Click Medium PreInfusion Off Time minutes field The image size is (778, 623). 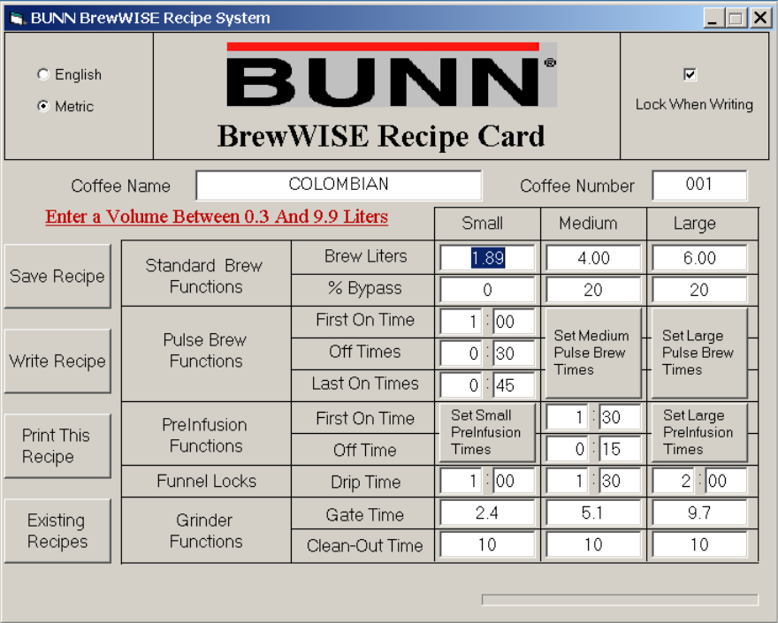tap(567, 449)
